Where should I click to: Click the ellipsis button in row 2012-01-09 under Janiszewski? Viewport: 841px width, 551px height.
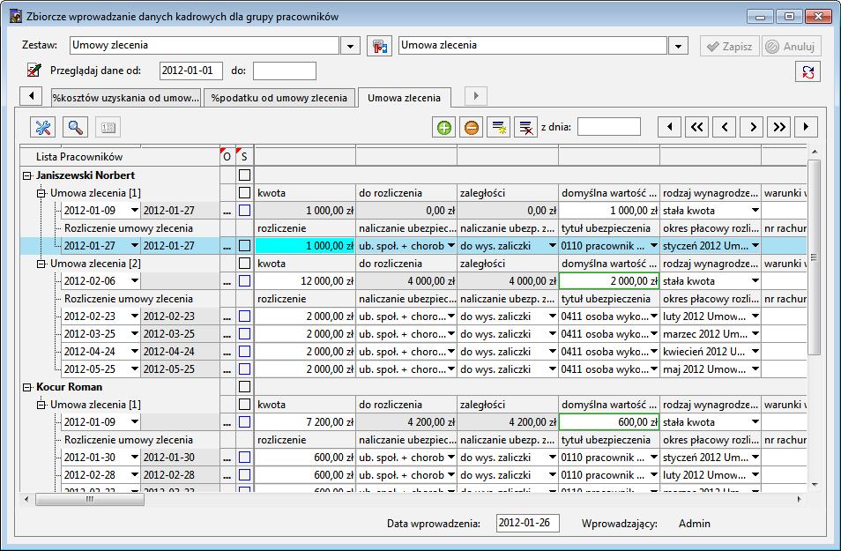point(227,211)
